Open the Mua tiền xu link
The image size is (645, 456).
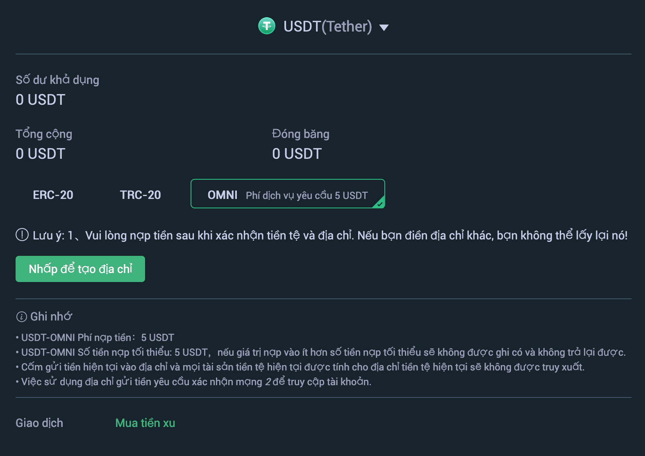(145, 423)
